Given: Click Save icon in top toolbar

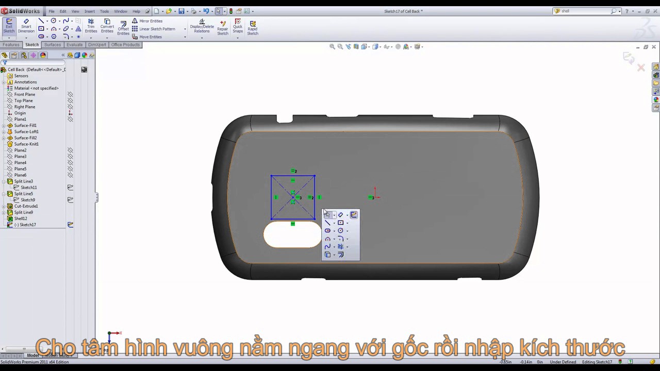Looking at the screenshot, I should (181, 11).
